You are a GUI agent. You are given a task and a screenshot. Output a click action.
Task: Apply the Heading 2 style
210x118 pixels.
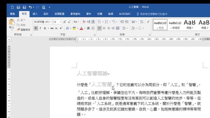[x=204, y=25]
